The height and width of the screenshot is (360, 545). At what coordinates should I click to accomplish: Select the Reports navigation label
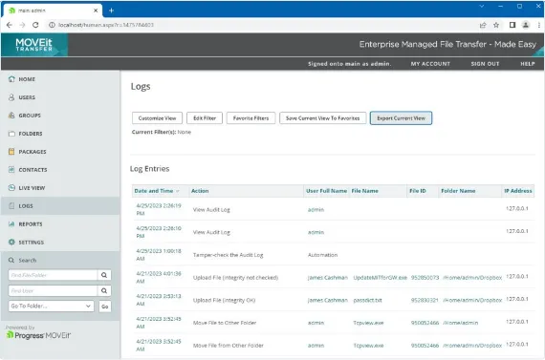pos(31,223)
